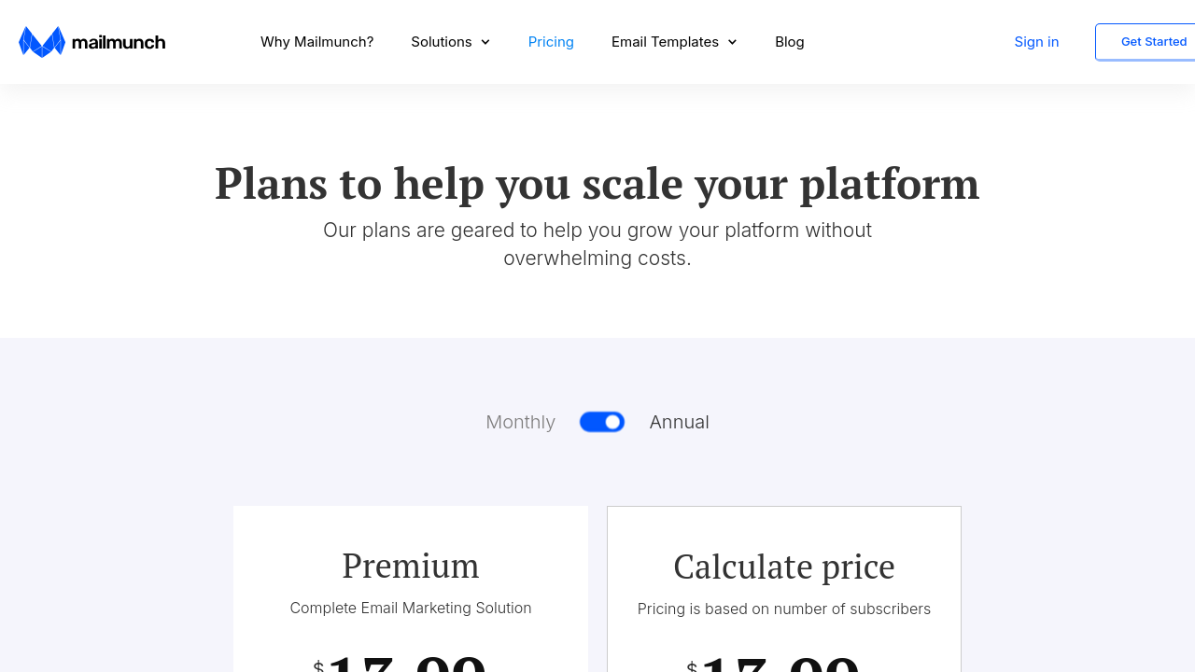
Task: Open the Why Mailmunch? page
Action: point(316,42)
